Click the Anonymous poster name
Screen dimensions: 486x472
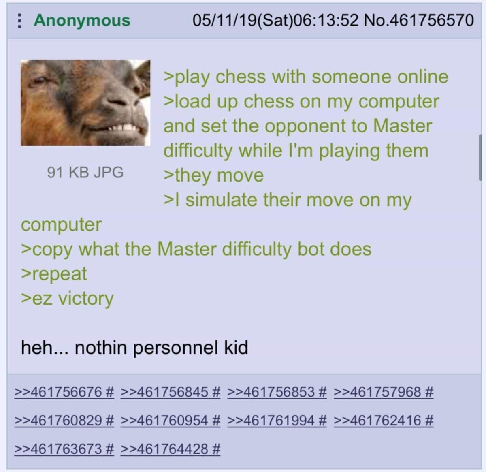coord(82,20)
